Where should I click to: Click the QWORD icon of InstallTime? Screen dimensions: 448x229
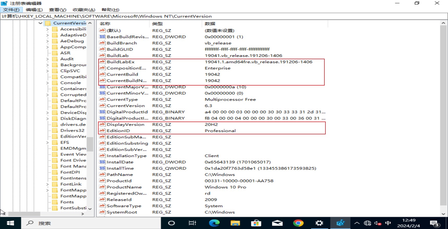[x=102, y=168]
